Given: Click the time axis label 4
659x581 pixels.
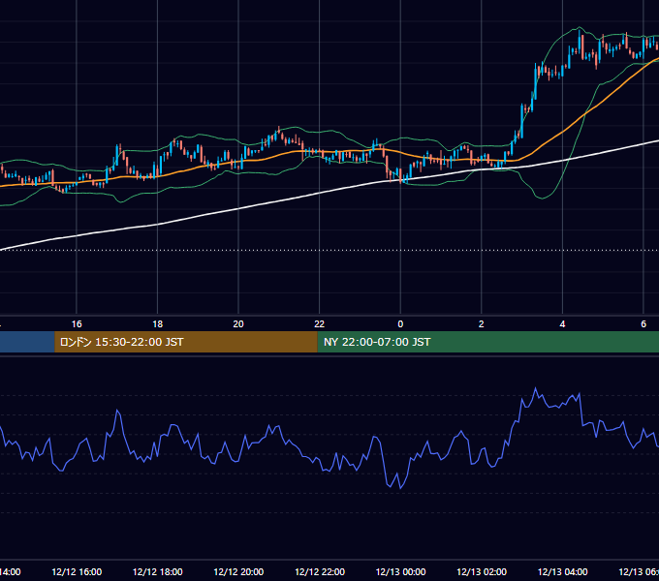Looking at the screenshot, I should [562, 324].
